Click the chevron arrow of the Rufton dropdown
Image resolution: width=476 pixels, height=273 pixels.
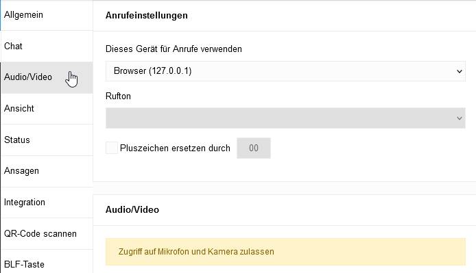point(460,118)
